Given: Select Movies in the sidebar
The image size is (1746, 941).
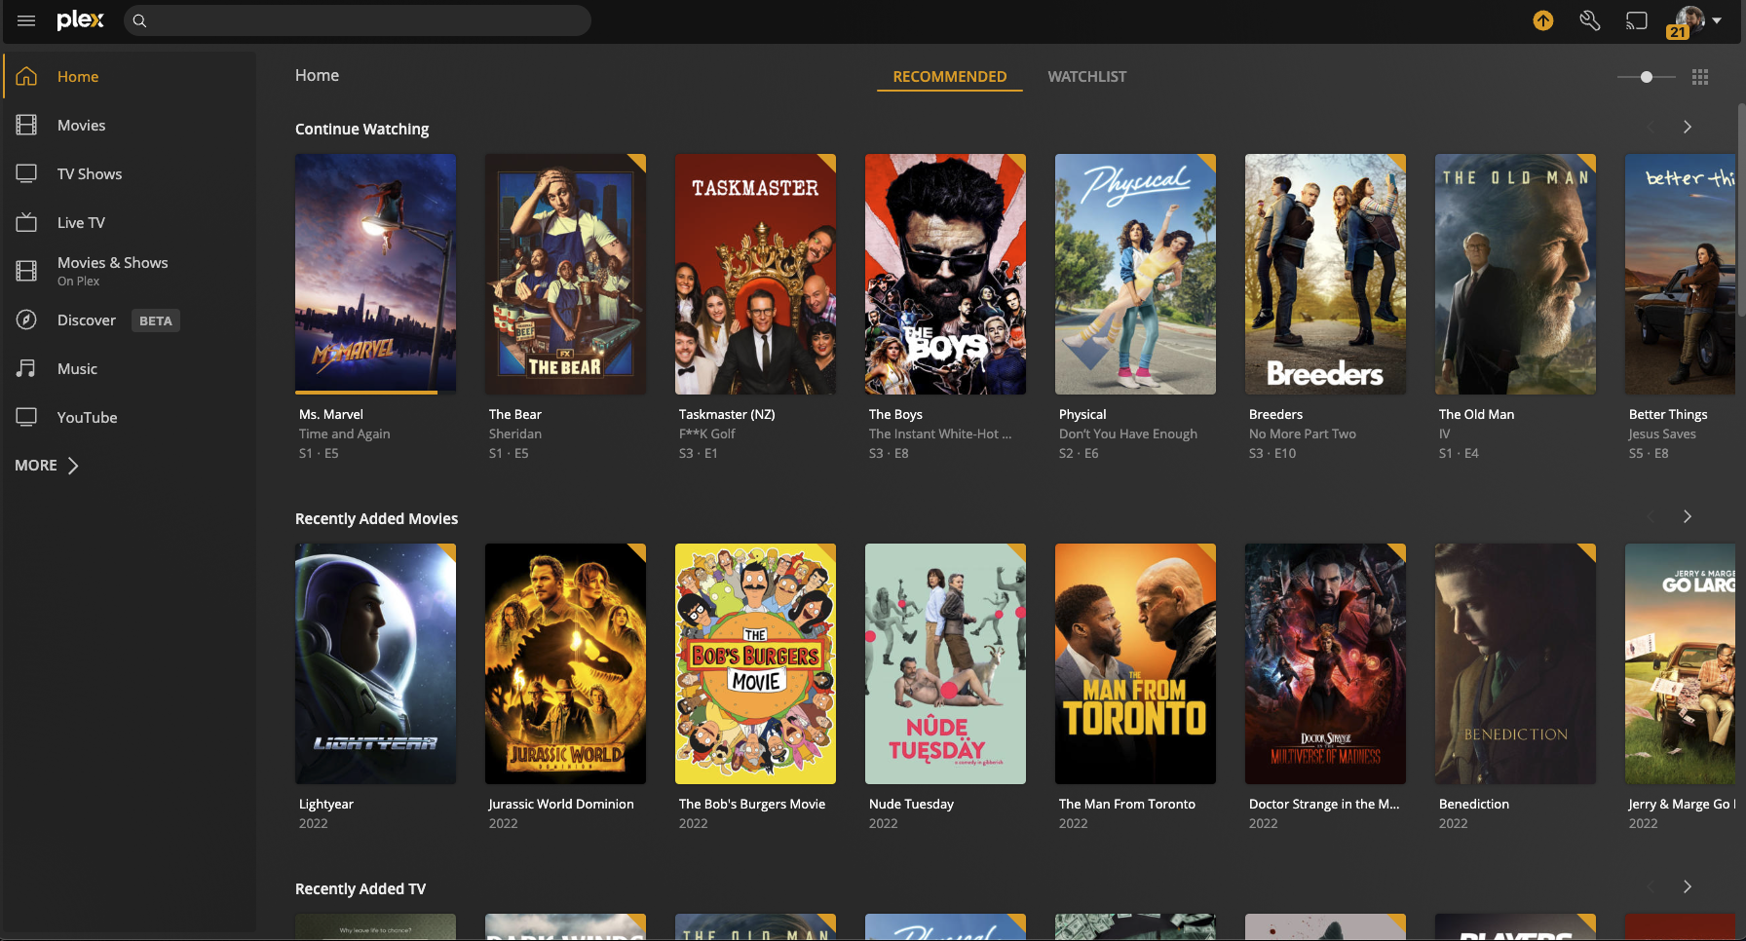Looking at the screenshot, I should click(x=81, y=125).
